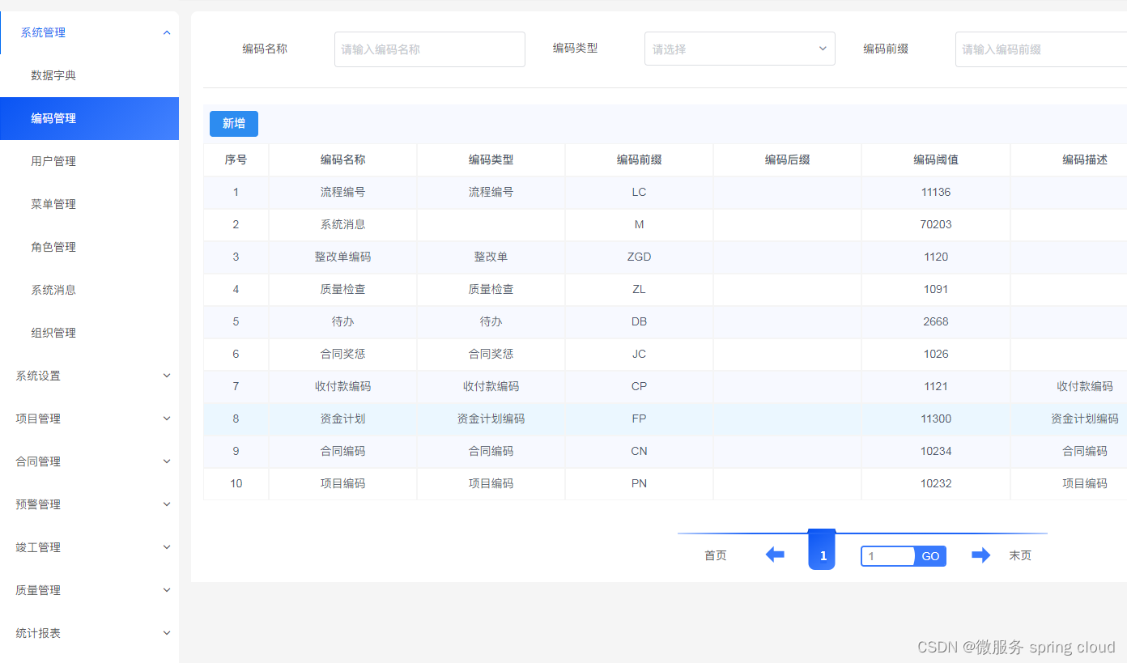Focus the 编码名称 input field
The image size is (1127, 663).
point(430,49)
